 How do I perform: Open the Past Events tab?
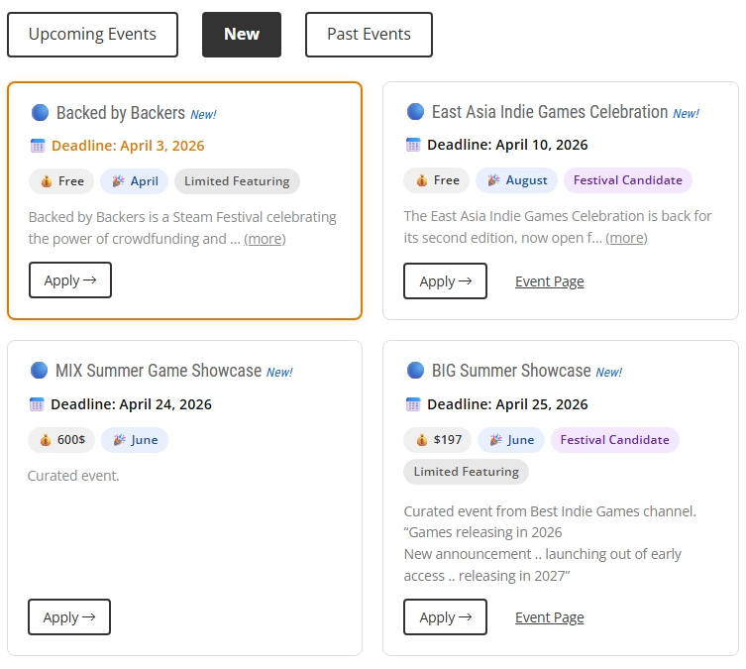pyautogui.click(x=369, y=35)
